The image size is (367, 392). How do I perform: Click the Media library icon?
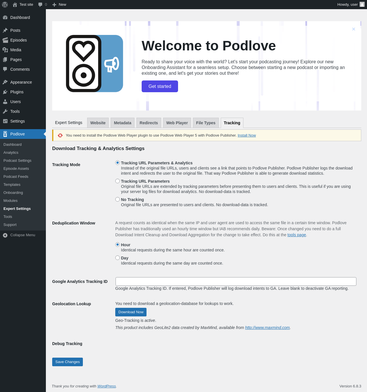(x=5, y=50)
